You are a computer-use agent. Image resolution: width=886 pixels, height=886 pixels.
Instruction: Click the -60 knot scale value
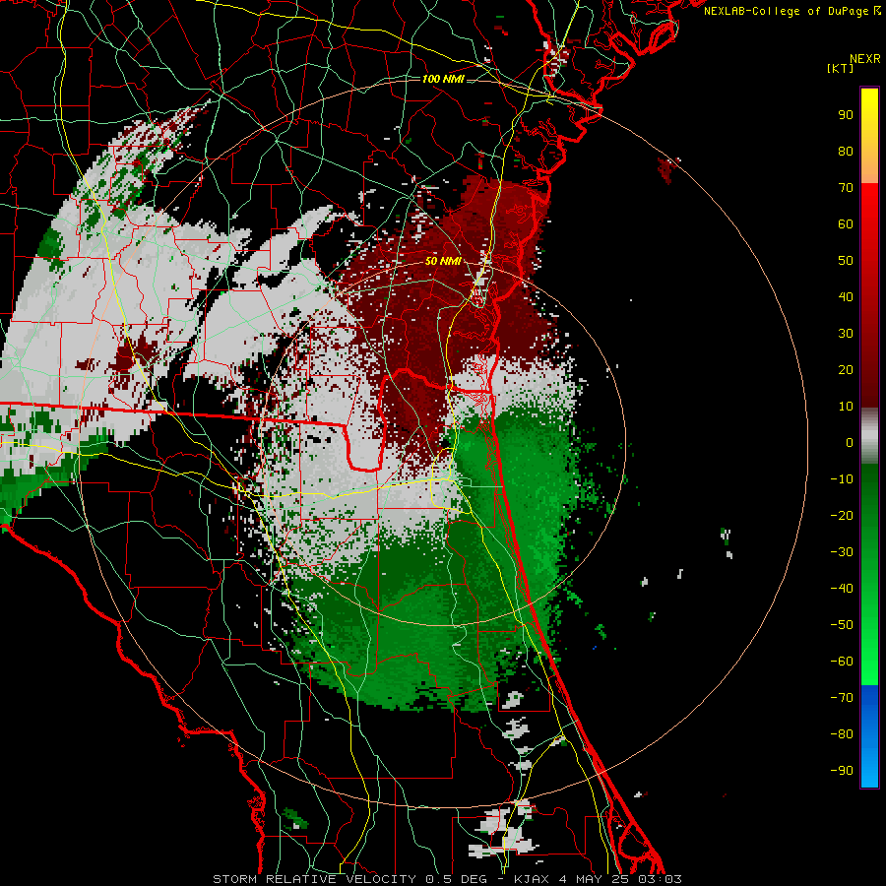(x=842, y=662)
